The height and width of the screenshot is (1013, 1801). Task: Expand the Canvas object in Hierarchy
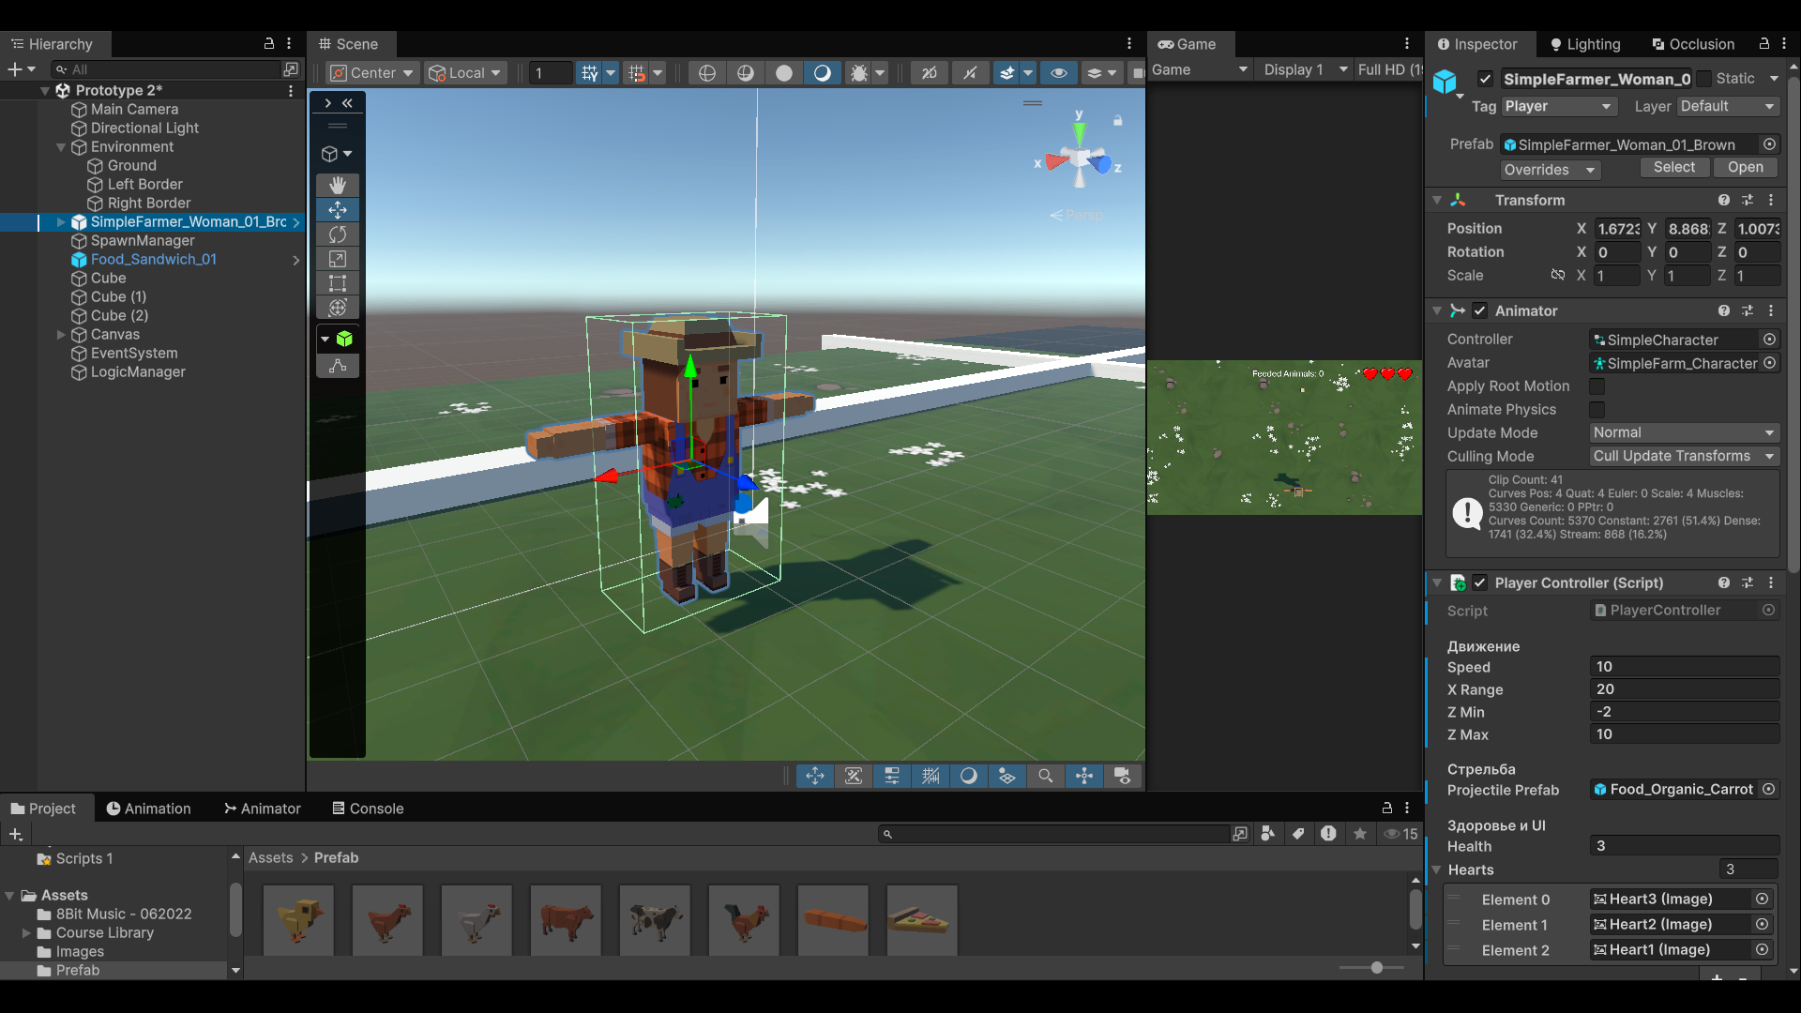[x=61, y=335]
